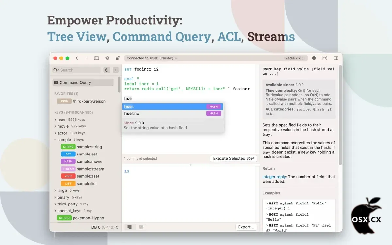Click the Command Query terminal icon
This screenshot has width=392, height=245.
point(56,83)
